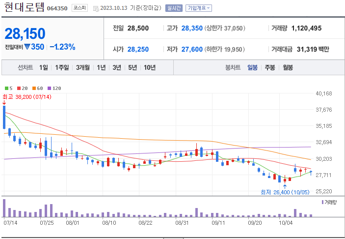
Task: Select the 1년 line chart tab
Action: tap(101, 67)
